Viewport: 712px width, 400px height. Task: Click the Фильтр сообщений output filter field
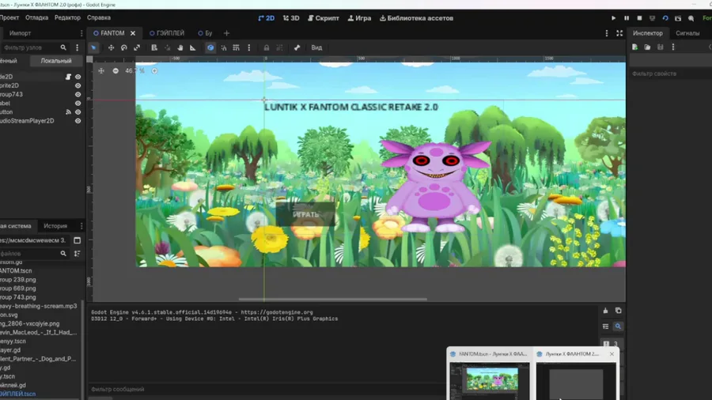tap(268, 389)
